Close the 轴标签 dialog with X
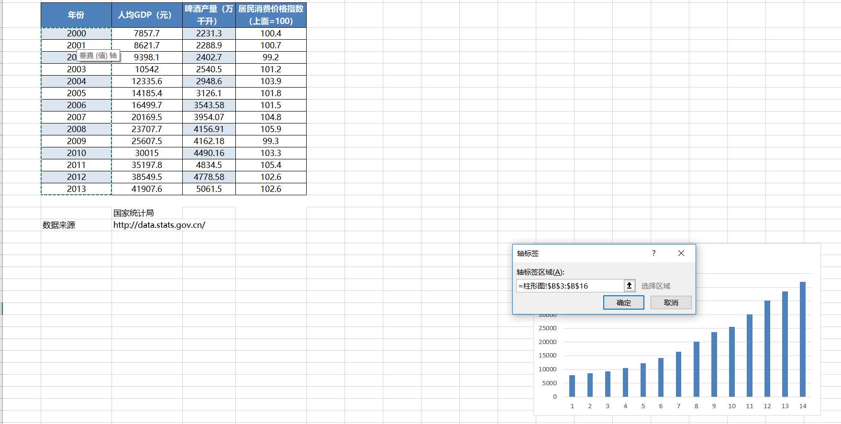Screen dimensions: 841x424 click(x=681, y=253)
